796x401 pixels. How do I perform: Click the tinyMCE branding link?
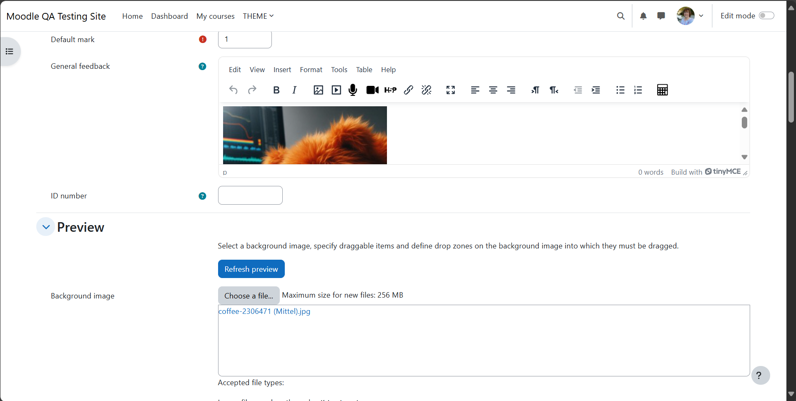723,172
